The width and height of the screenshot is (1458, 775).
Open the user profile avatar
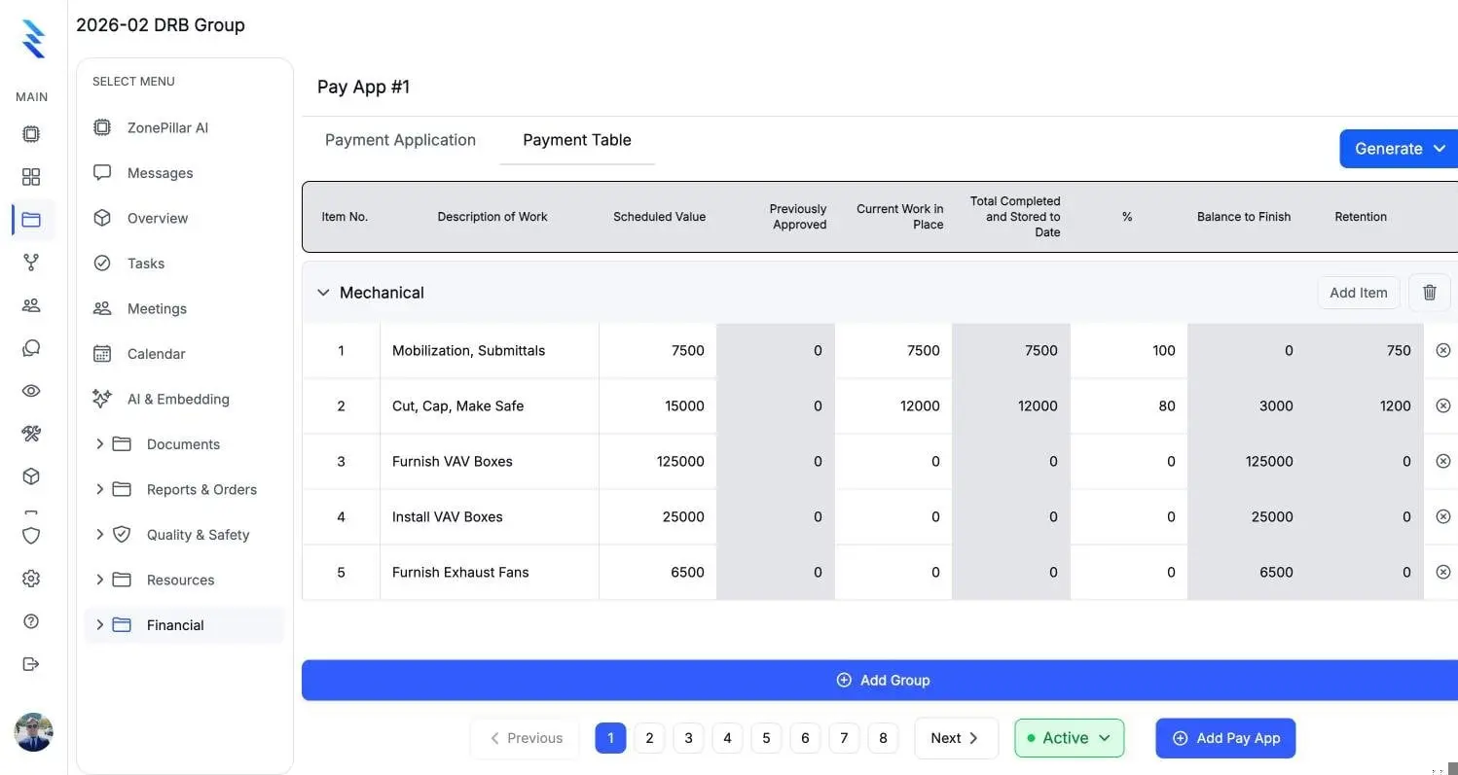click(33, 732)
